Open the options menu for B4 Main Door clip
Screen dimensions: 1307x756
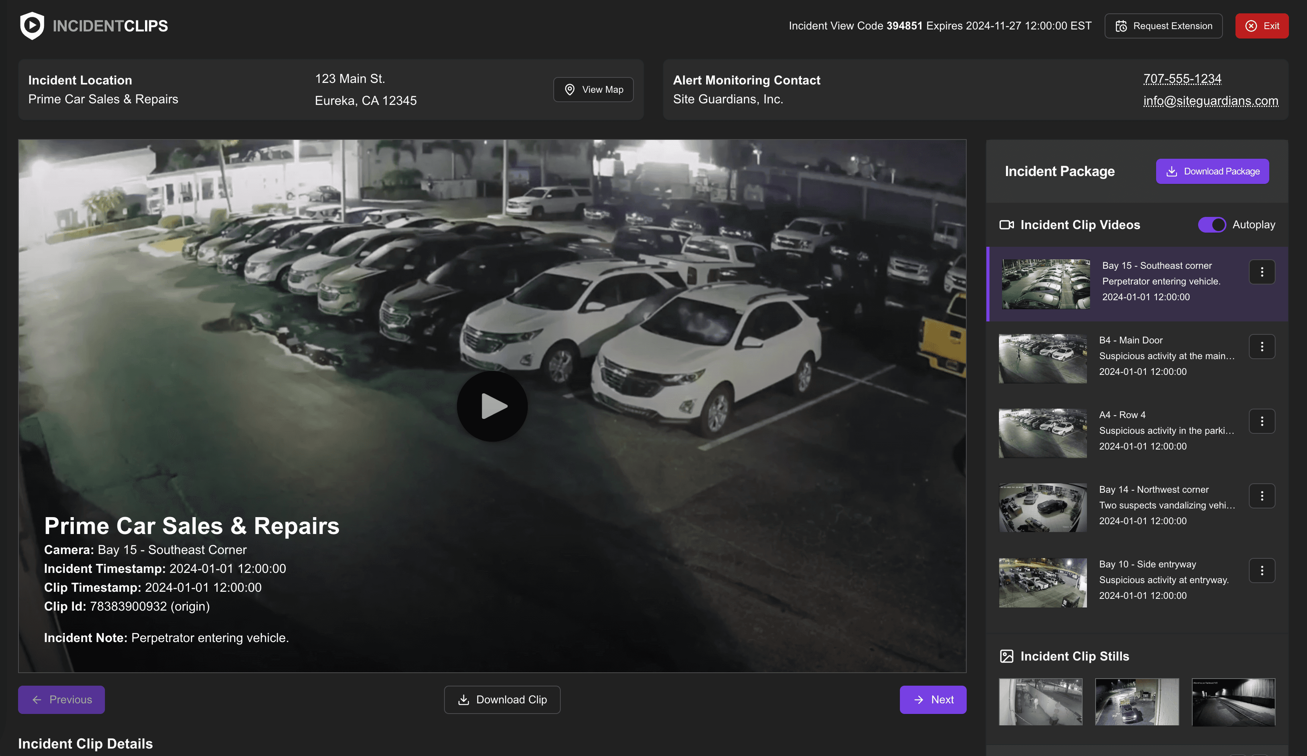1262,347
